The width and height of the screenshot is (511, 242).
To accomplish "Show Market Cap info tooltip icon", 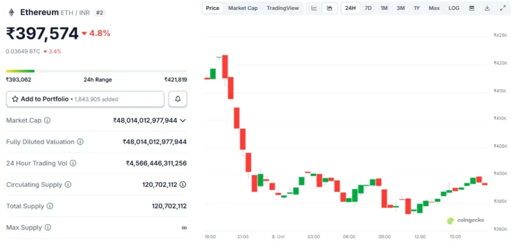I will [x=47, y=120].
